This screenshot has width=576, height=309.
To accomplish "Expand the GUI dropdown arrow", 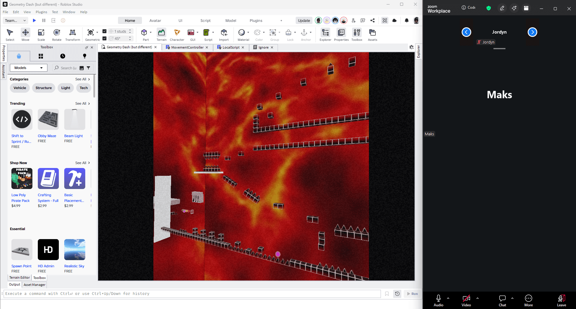I will 198,32.
